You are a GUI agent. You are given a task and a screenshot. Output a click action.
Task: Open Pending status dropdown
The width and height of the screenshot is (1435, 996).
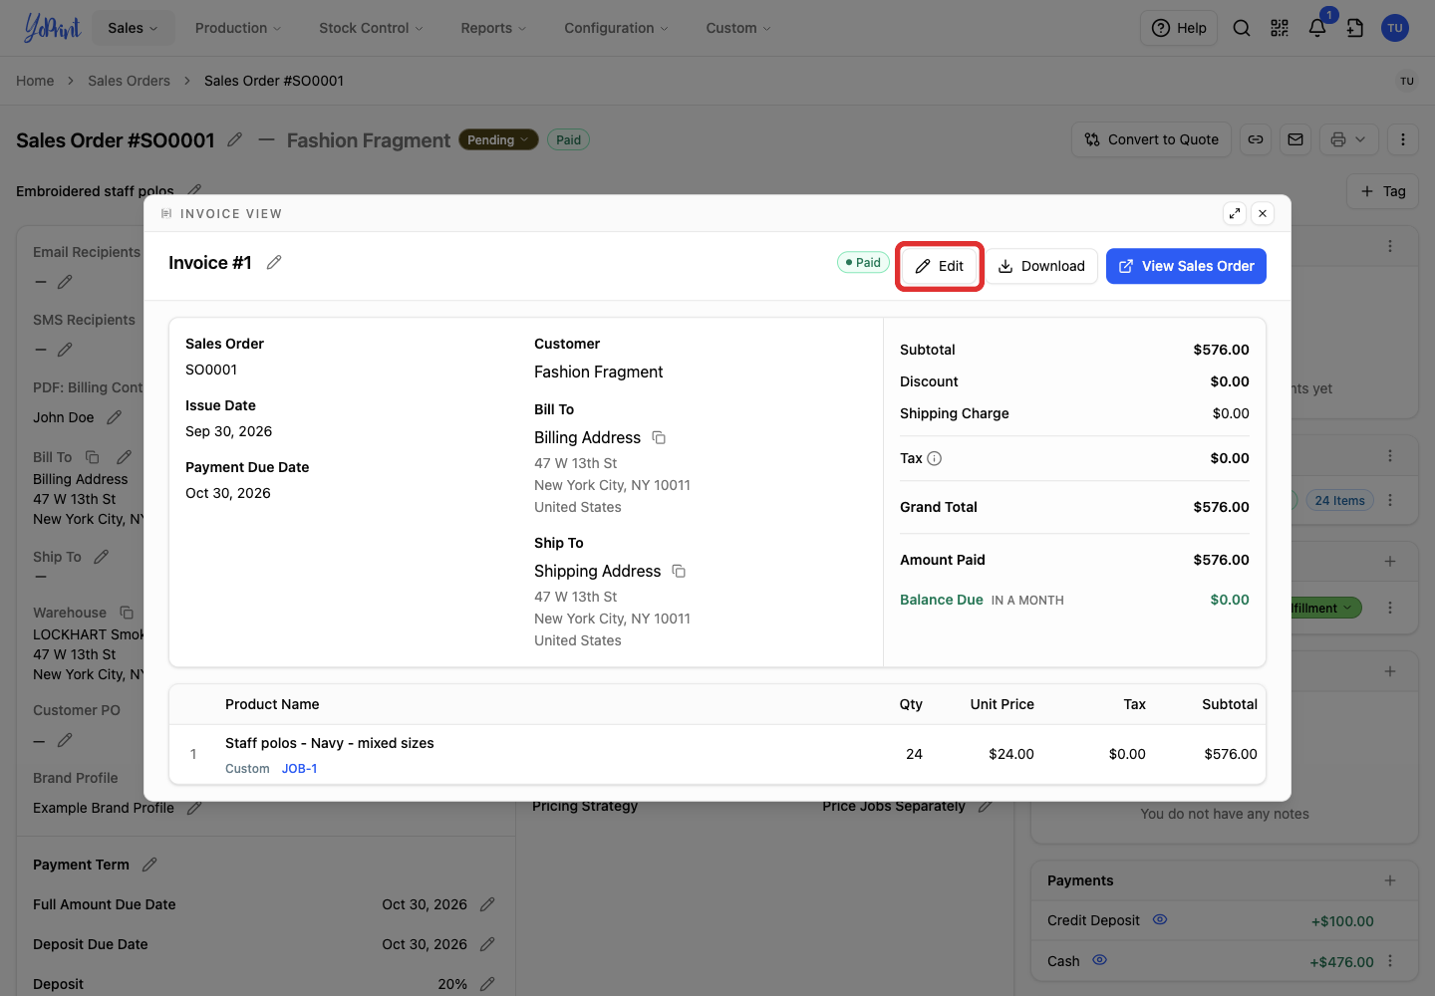pos(498,139)
